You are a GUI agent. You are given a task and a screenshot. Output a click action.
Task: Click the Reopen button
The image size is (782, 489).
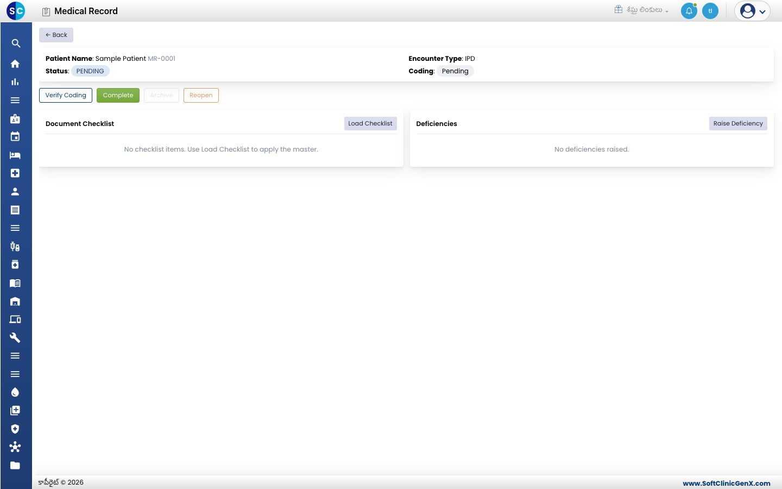201,95
